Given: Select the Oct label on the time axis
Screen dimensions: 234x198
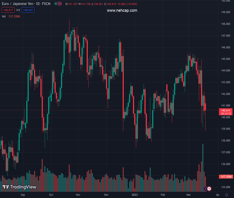Looking at the screenshot, I should (x=51, y=195).
